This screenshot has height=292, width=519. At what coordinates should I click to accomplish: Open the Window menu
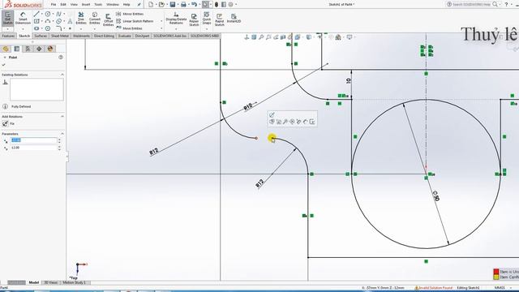[x=113, y=5]
